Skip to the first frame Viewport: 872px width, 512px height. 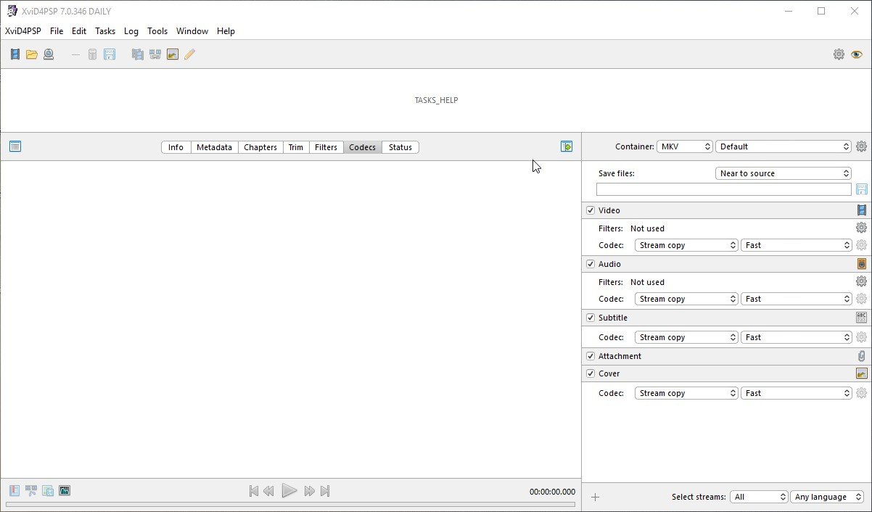point(253,491)
